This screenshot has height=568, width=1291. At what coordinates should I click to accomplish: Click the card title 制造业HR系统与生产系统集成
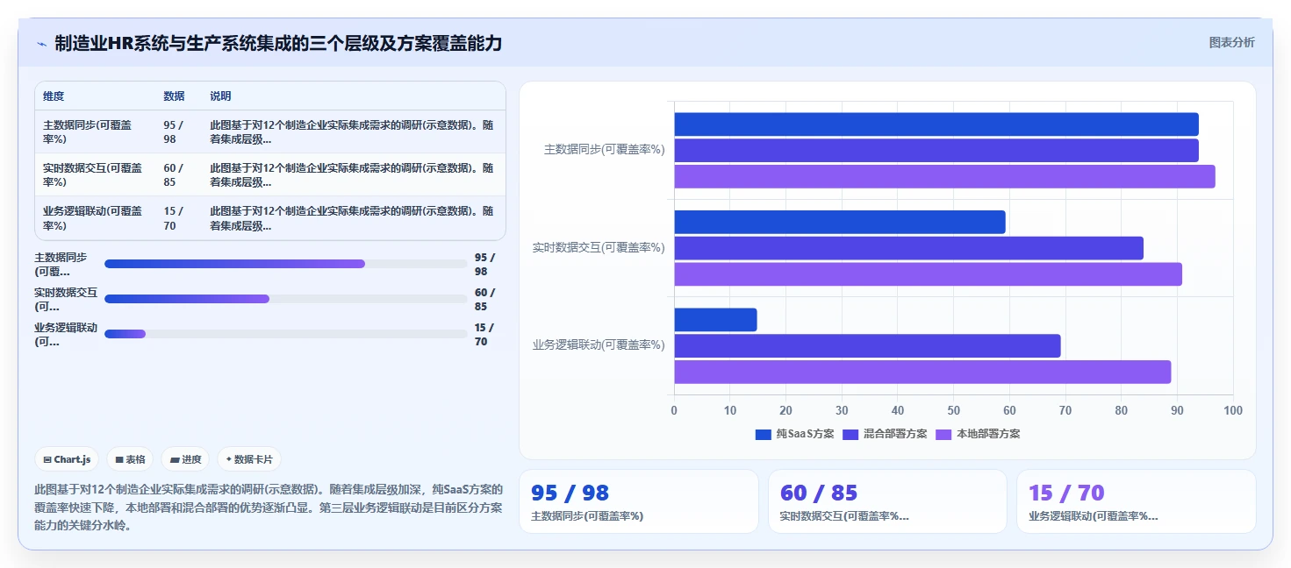[278, 44]
